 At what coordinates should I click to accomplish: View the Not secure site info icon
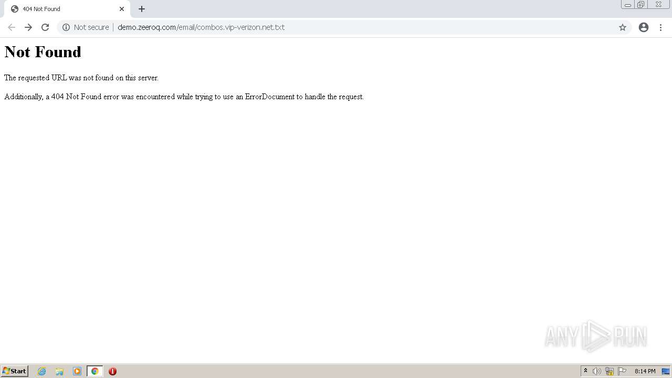pyautogui.click(x=66, y=27)
